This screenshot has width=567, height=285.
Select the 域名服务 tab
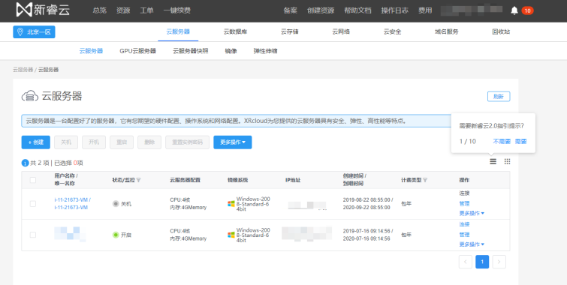point(447,31)
